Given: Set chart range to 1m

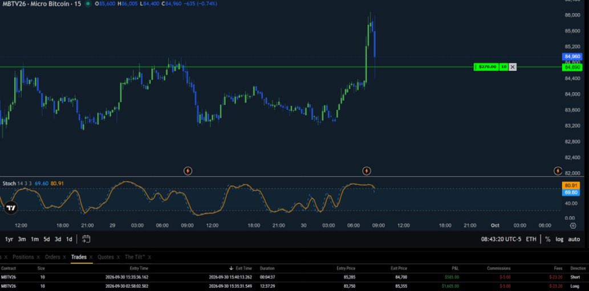Looking at the screenshot, I should [x=35, y=239].
